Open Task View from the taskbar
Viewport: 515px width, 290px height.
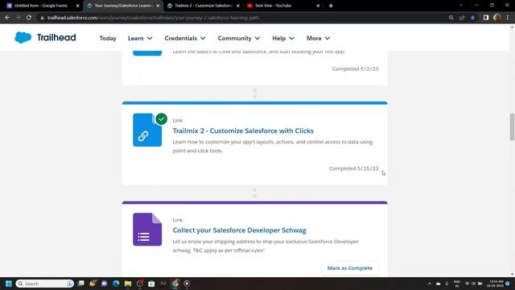(x=80, y=284)
